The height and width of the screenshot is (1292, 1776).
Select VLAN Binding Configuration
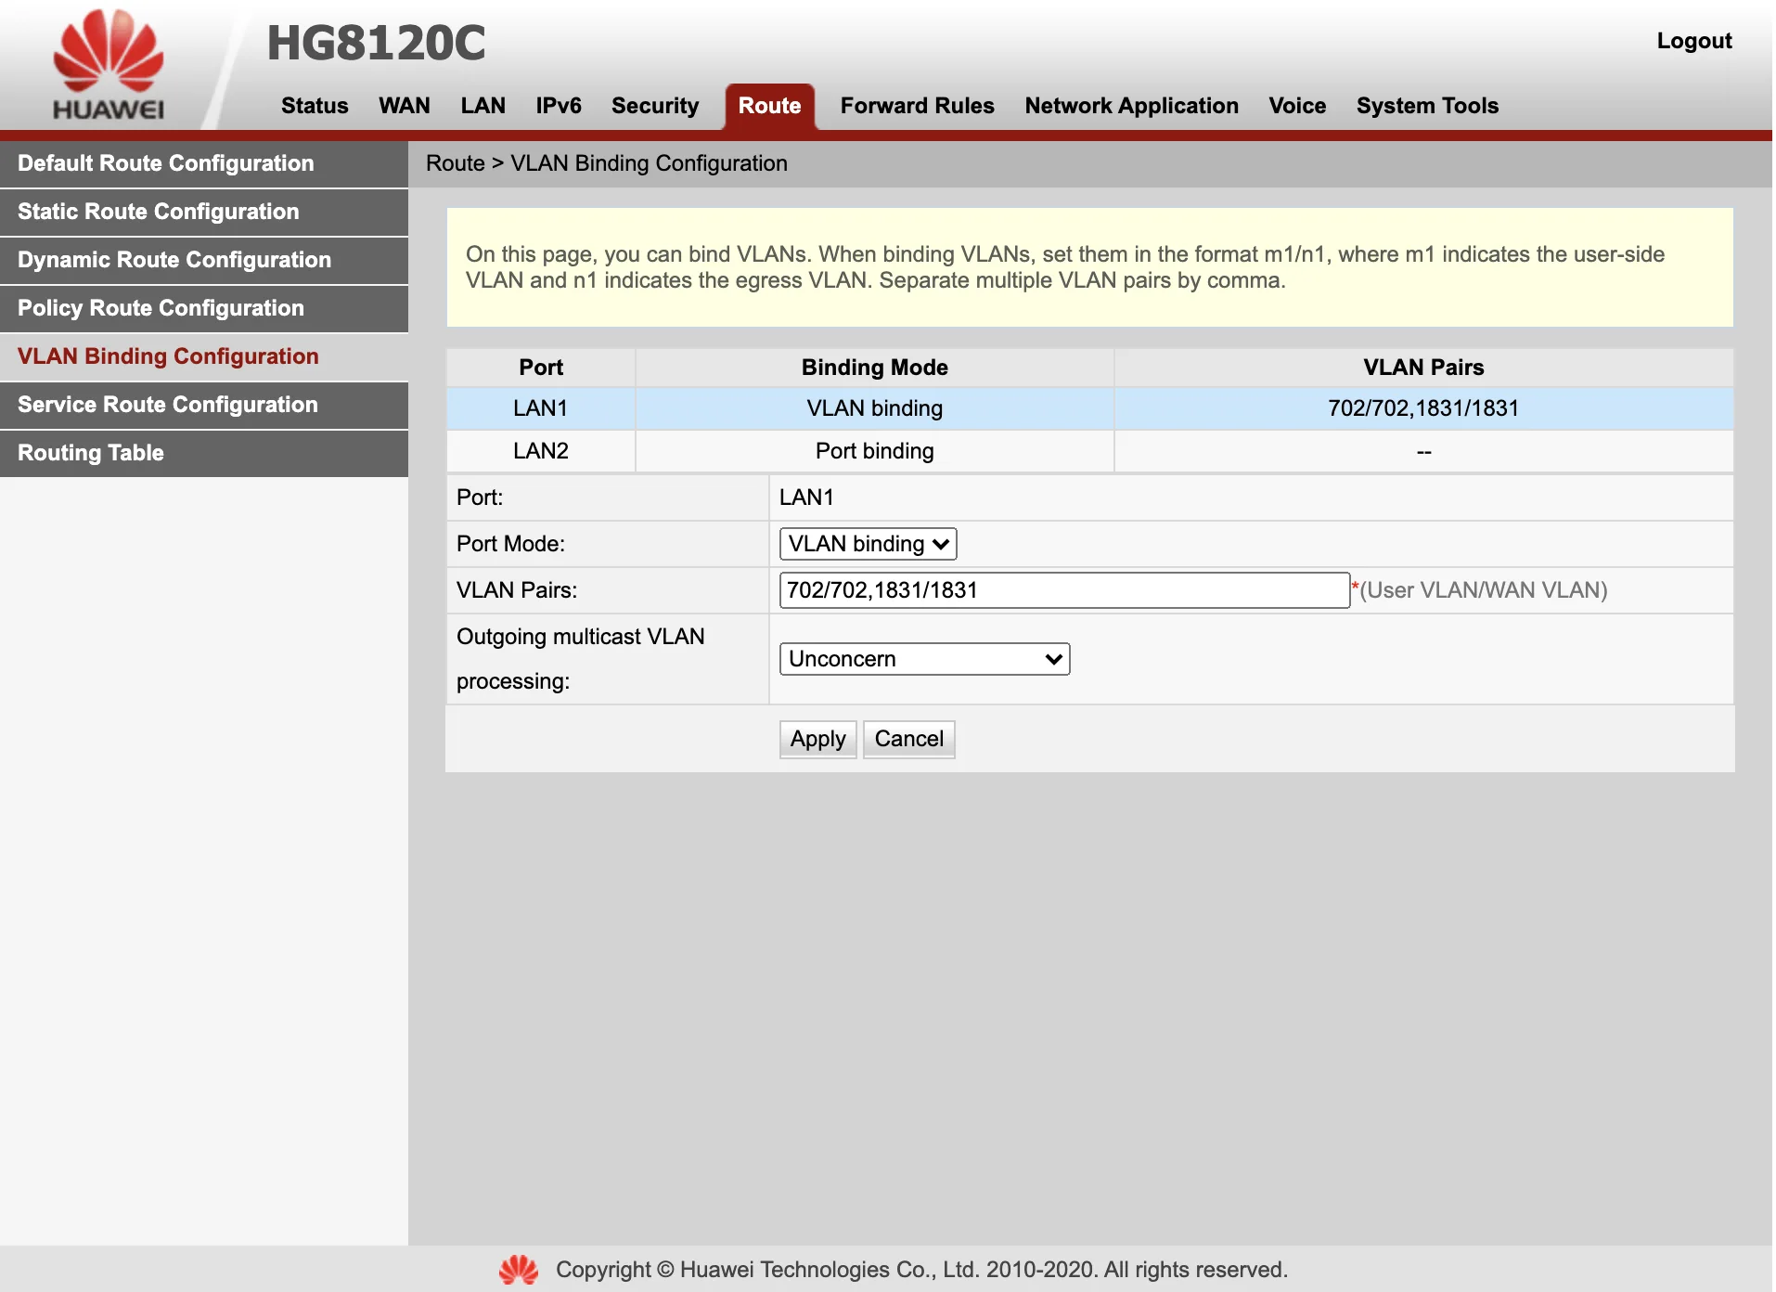pyautogui.click(x=168, y=356)
